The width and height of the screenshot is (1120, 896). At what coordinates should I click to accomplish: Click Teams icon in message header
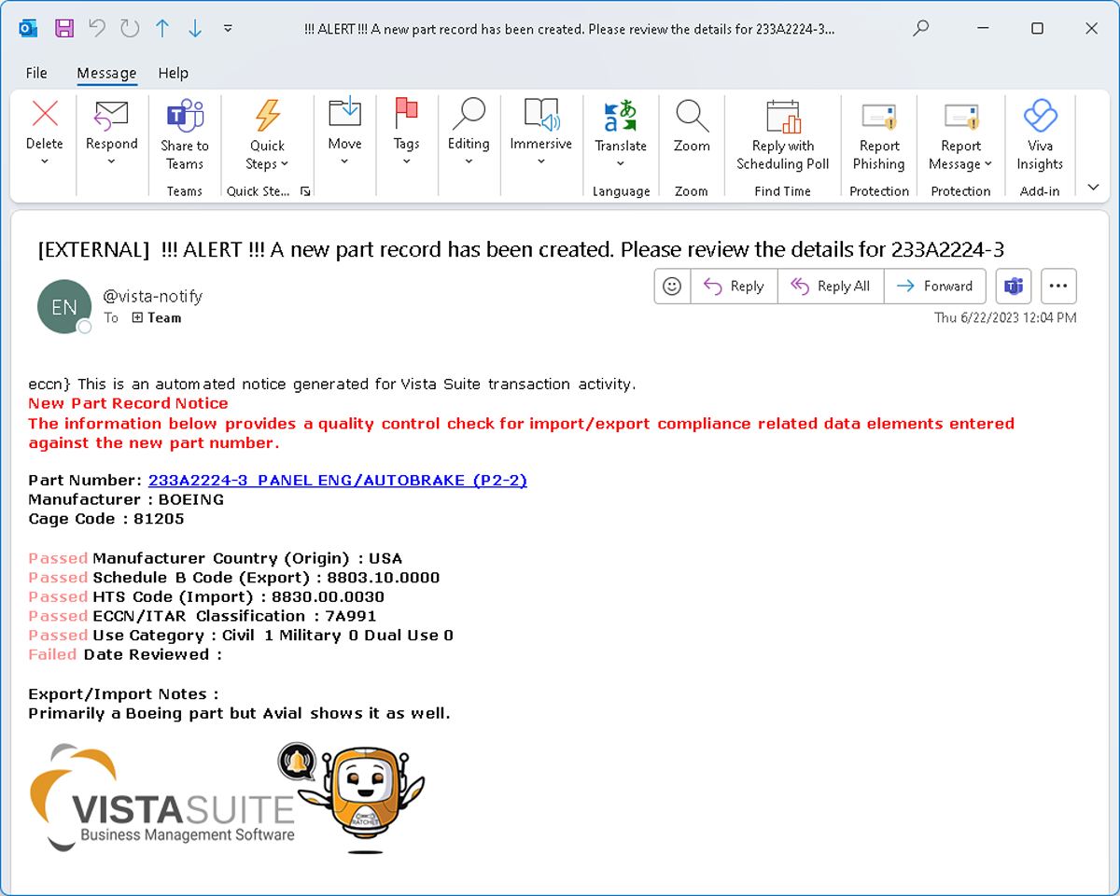pyautogui.click(x=1013, y=287)
